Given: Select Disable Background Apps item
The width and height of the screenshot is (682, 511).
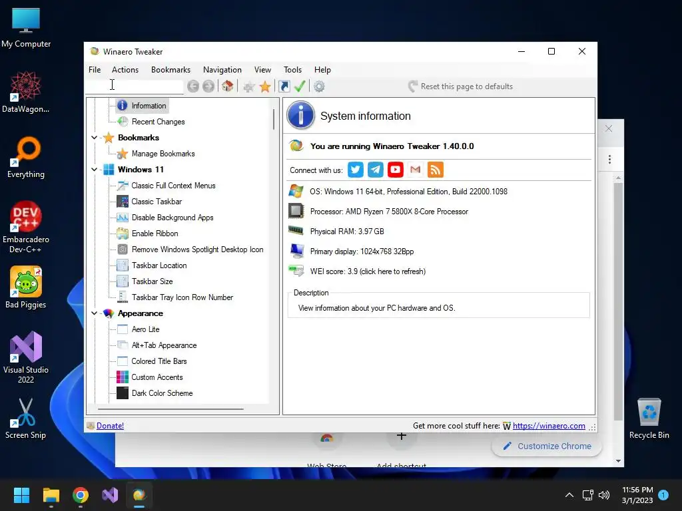Looking at the screenshot, I should click(x=172, y=218).
